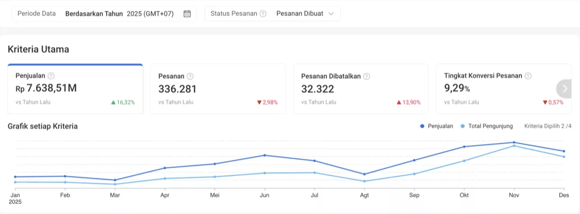Click help icon beside Pesanan label
Viewport: 580px width, 214px height.
(190, 76)
